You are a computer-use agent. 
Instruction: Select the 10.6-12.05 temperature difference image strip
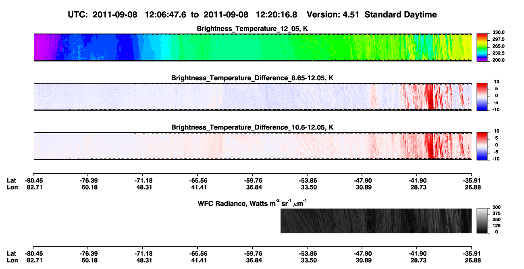pos(253,146)
